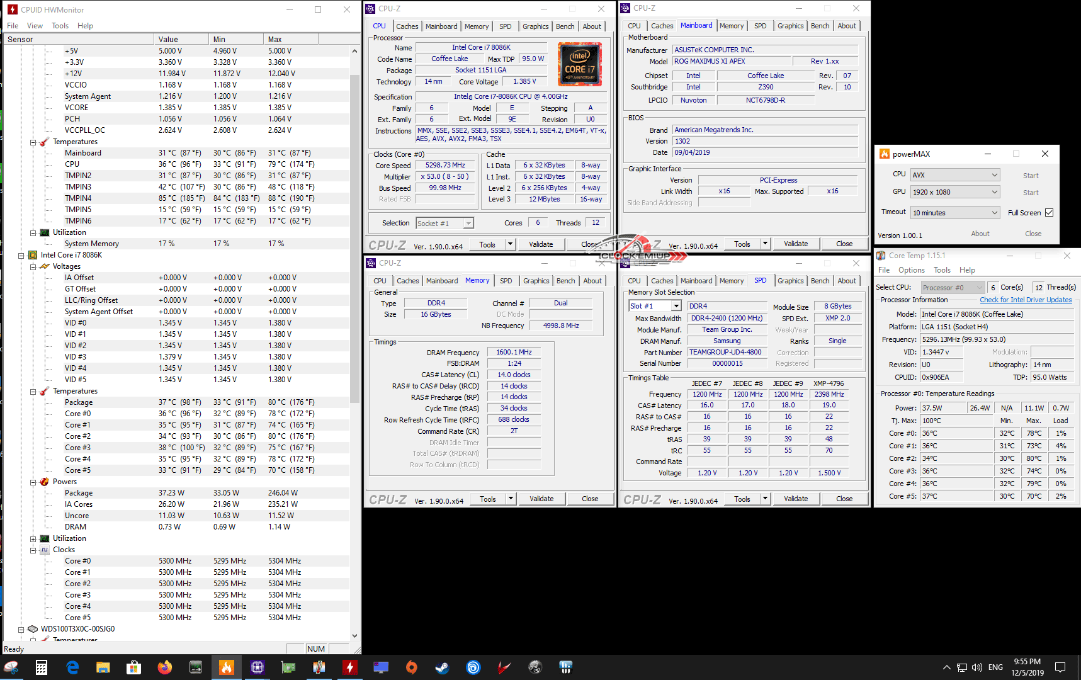Collapse the Powers node in HWMonitor tree
This screenshot has height=680, width=1081.
coord(33,482)
